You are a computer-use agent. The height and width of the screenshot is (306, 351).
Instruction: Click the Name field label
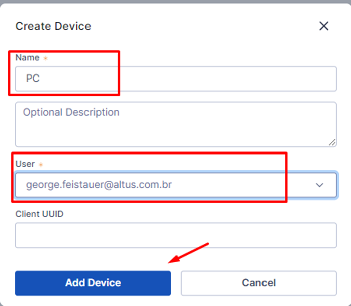(27, 57)
